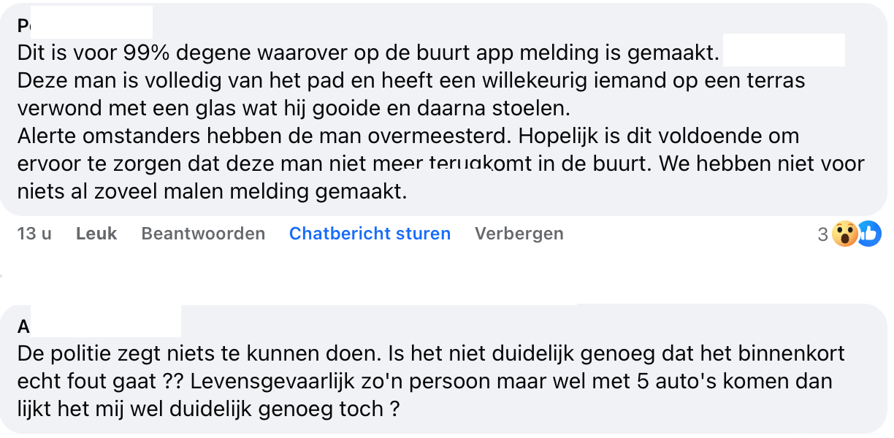Reply via the "Beantwoorden" link

click(x=203, y=234)
